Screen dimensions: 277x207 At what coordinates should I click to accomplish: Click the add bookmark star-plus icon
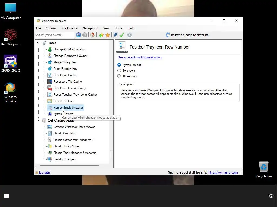(101, 35)
